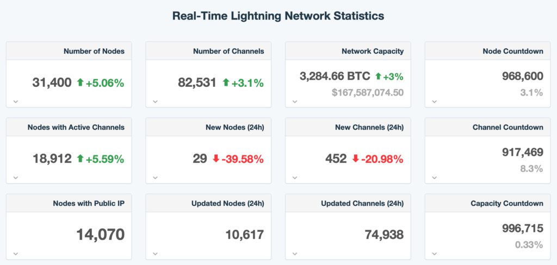Expand chevron in Node Countdown card
557x265 pixels.
435,102
